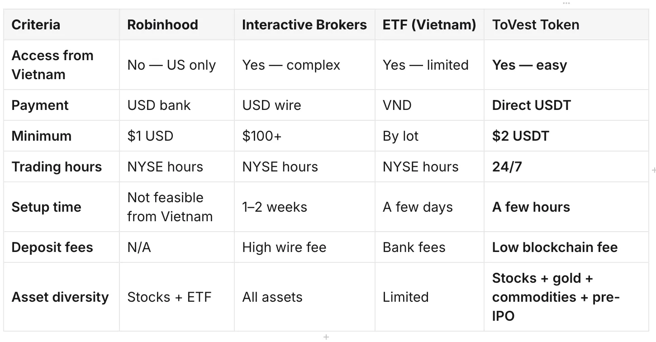Click the High wire fee cell
Image resolution: width=656 pixels, height=342 pixels.
pyautogui.click(x=304, y=247)
